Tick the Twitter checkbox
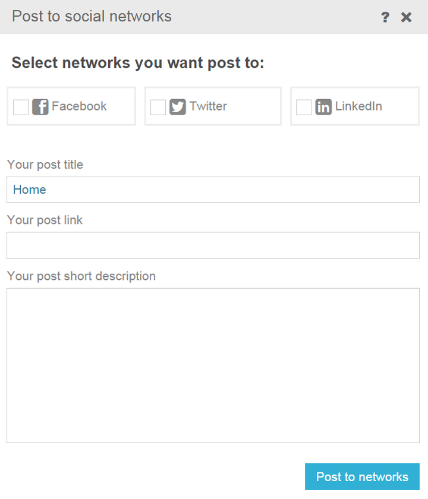428x499 pixels. 158,107
